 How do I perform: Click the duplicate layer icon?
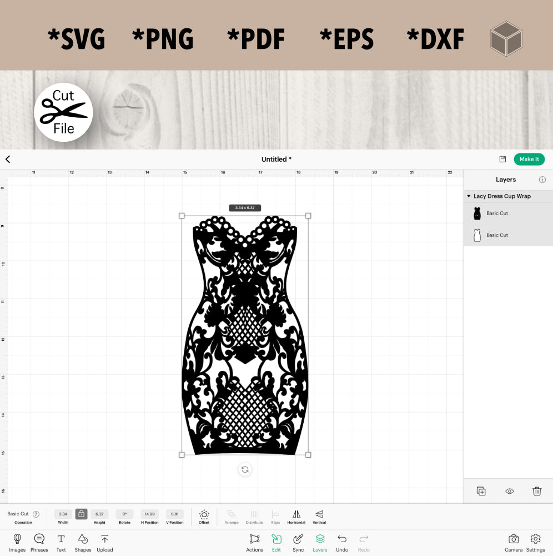point(481,491)
